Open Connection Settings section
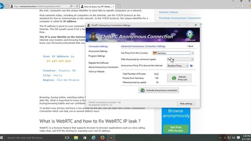The width and height of the screenshot is (251, 141). [x=98, y=46]
